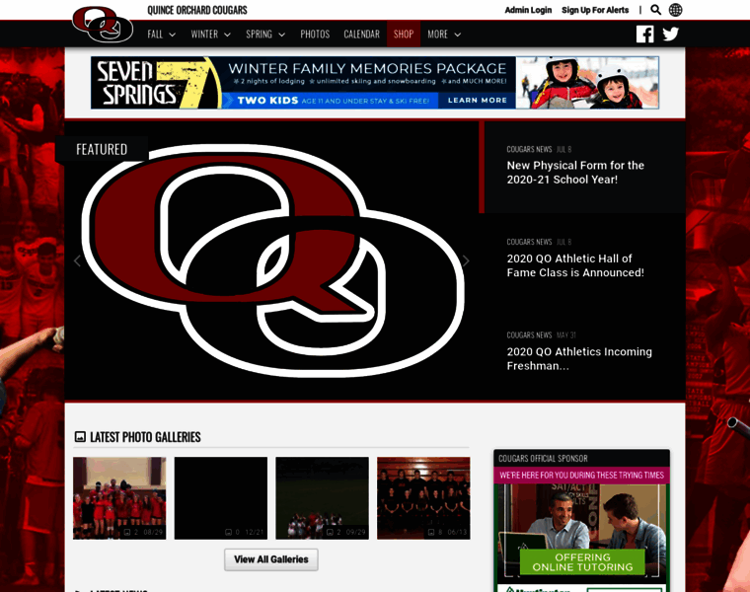Open the Twitter bird icon
This screenshot has height=592, width=750.
pyautogui.click(x=671, y=34)
